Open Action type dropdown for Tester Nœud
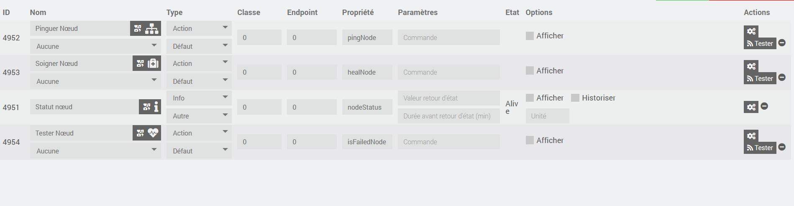The height and width of the screenshot is (206, 794). click(199, 133)
